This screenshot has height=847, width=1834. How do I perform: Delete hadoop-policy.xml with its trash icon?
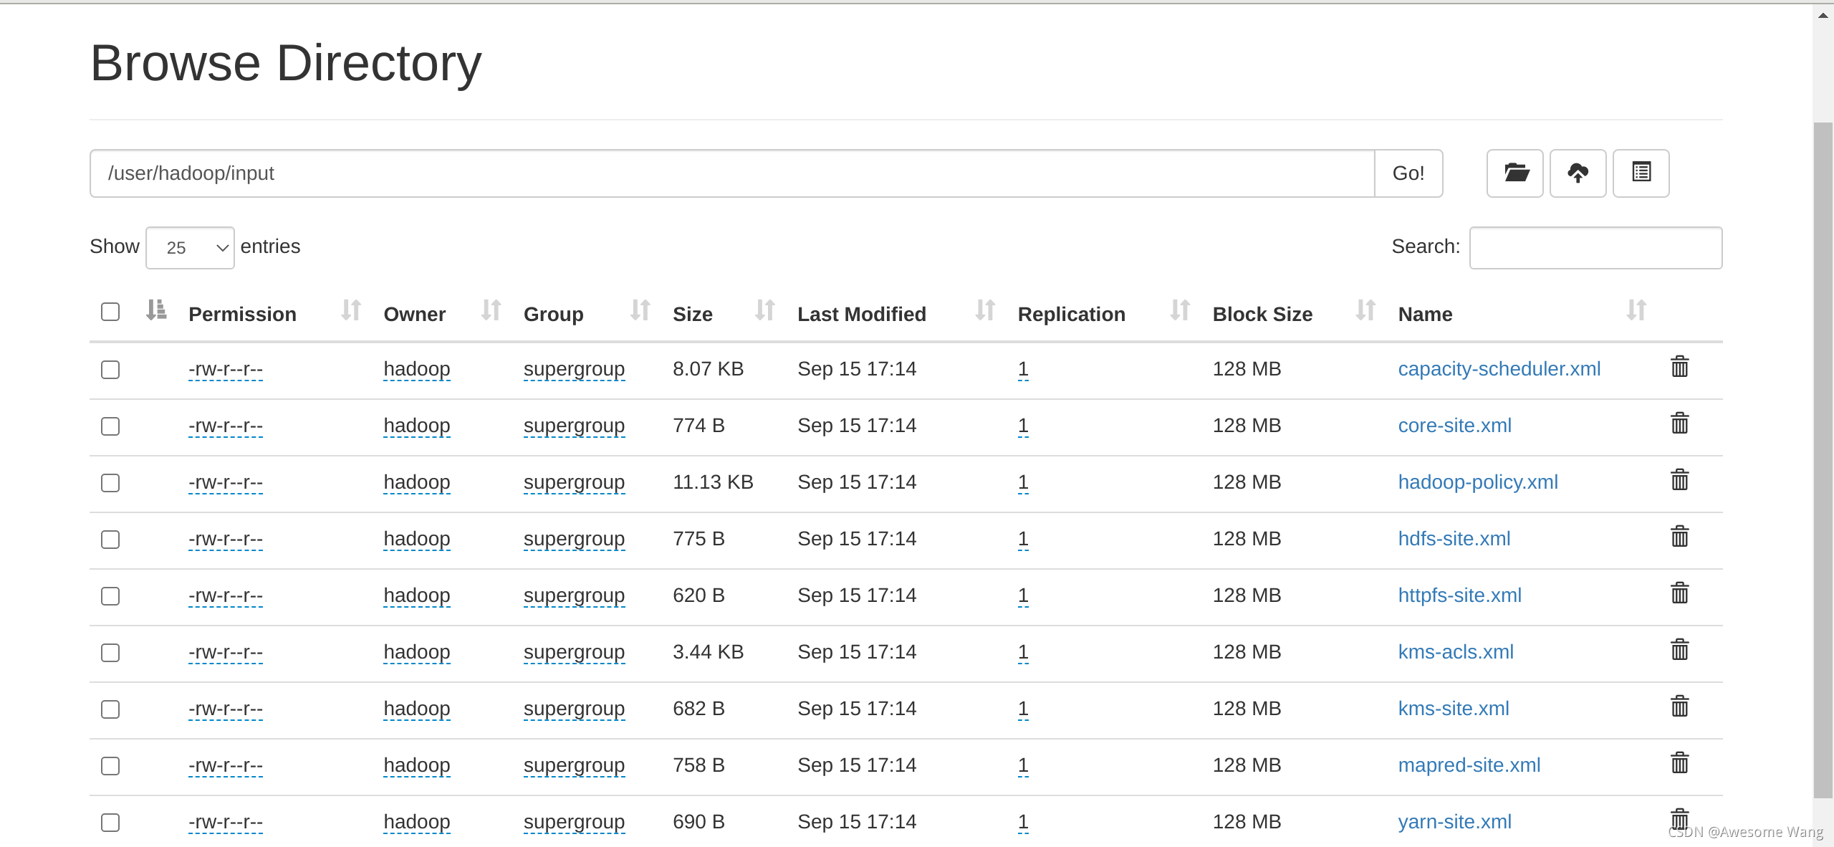tap(1679, 480)
